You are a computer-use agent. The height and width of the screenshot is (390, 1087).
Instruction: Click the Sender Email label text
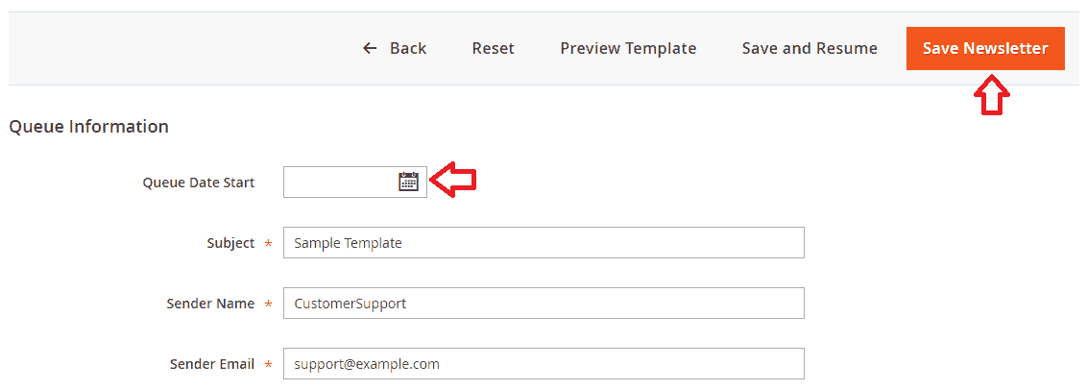212,364
